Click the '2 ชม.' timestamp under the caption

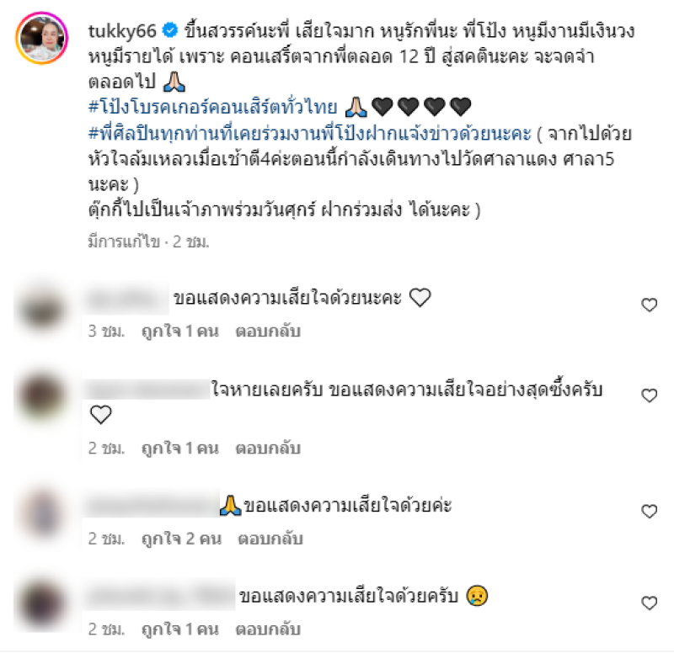191,242
